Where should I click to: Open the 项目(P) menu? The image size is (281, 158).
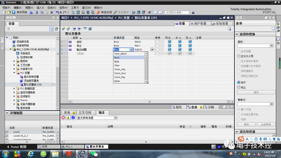(6, 8)
